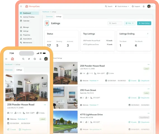This screenshot has height=134, width=159.
Task: Select Manage in the sidebar
Action: tap(25, 27)
